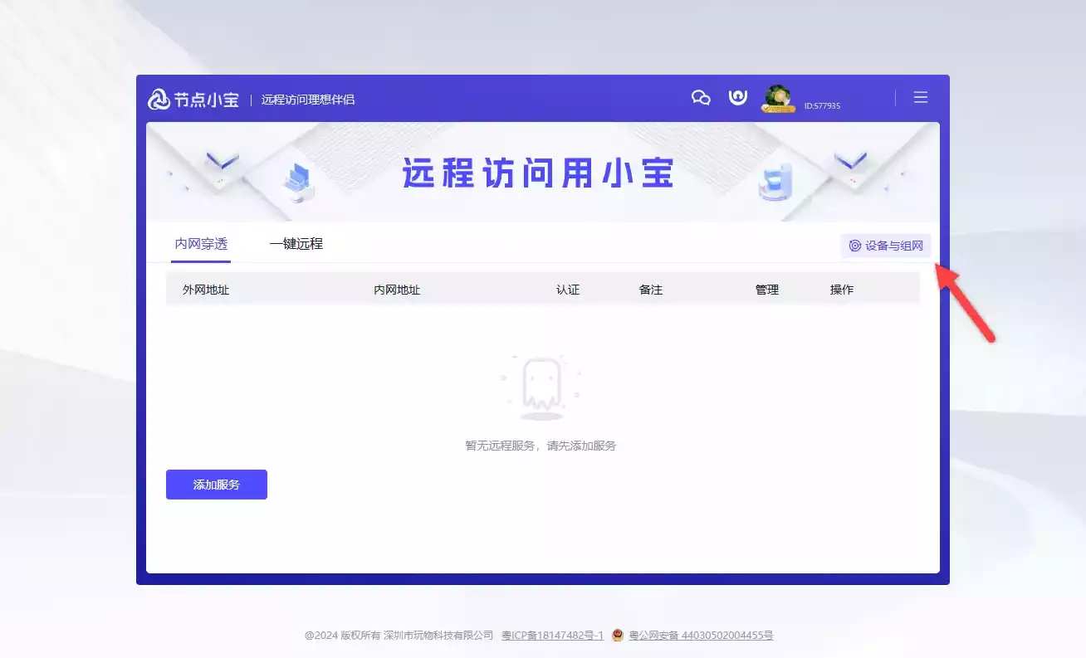Click the 添加服务 button

coord(217,485)
